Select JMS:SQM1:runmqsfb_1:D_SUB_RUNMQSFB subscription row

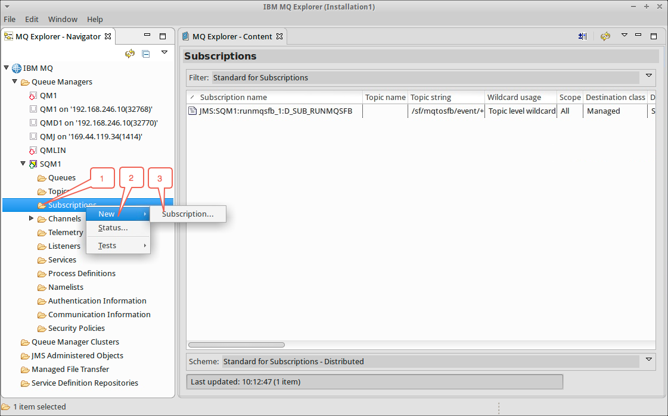[421, 111]
